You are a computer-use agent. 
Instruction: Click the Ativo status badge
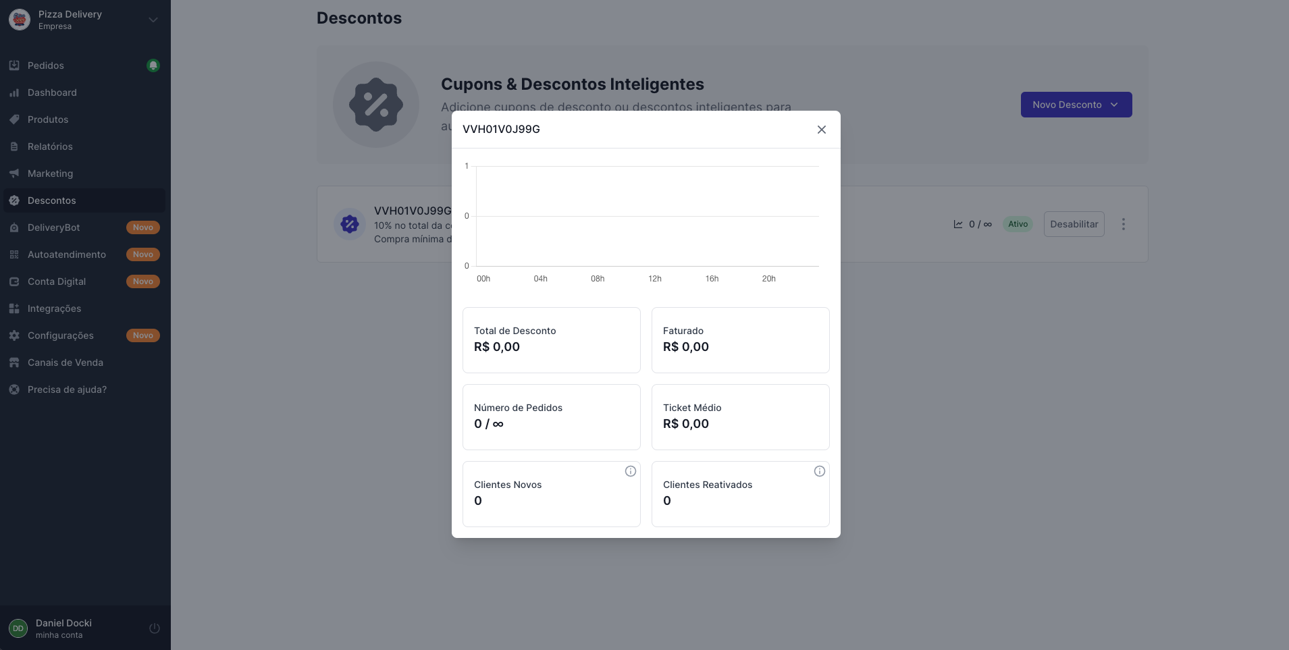[x=1018, y=224]
